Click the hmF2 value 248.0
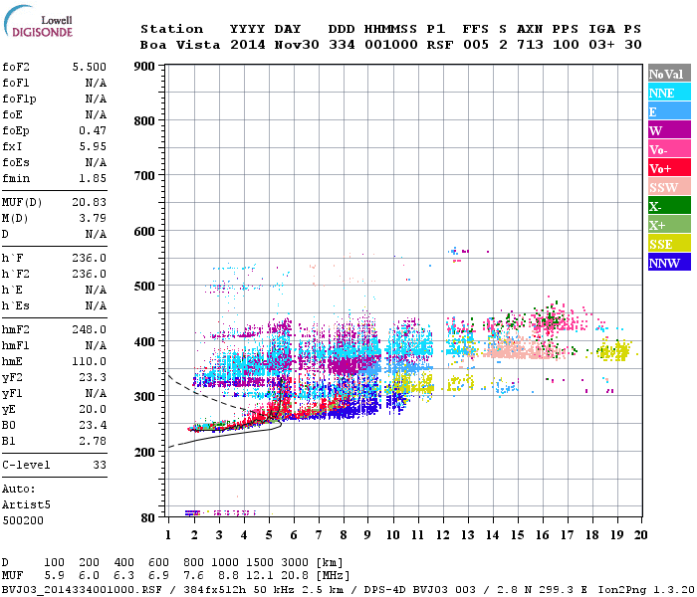Screen dimensions: 697x597 90,329
